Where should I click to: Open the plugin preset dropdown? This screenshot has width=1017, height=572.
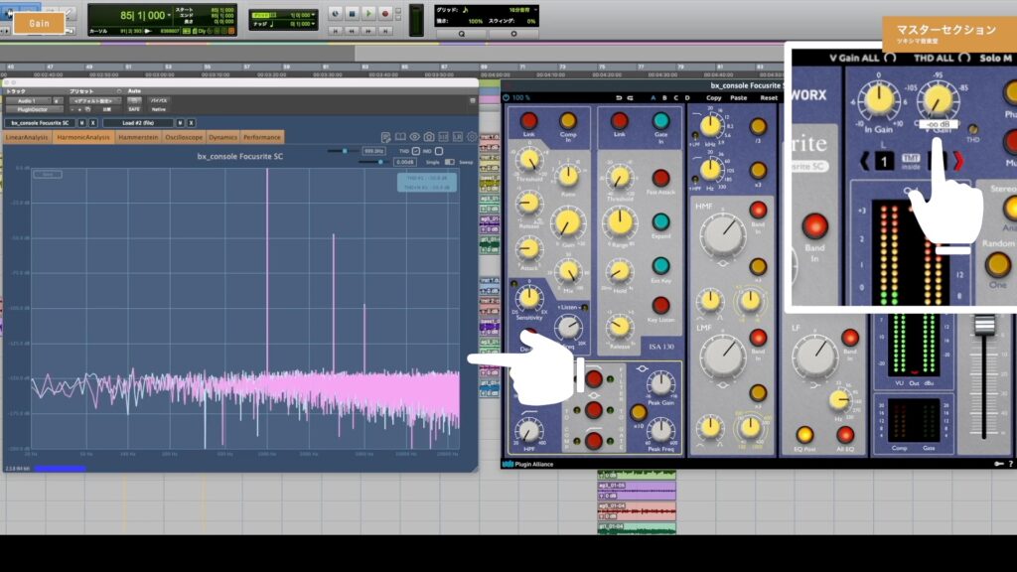93,101
